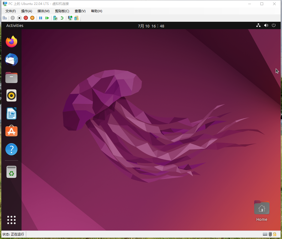
Task: Pause the virtual machine
Action: [41, 18]
